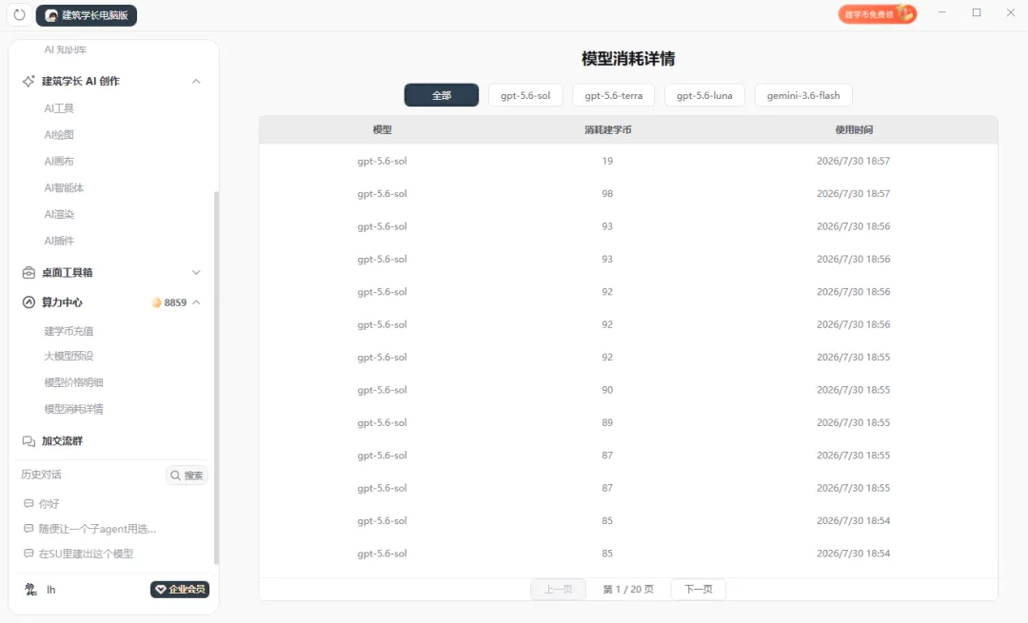The height and width of the screenshot is (623, 1028).
Task: Click the consumption value 98
Action: [x=607, y=193]
